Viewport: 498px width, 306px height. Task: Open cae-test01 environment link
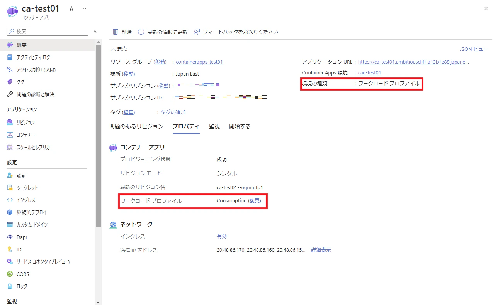369,72
